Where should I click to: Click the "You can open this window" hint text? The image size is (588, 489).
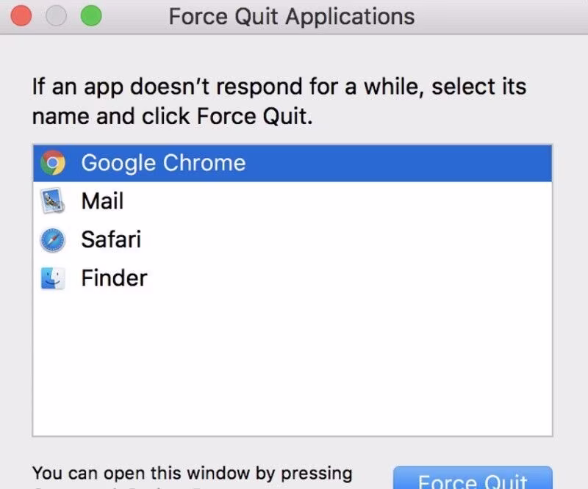click(x=193, y=473)
